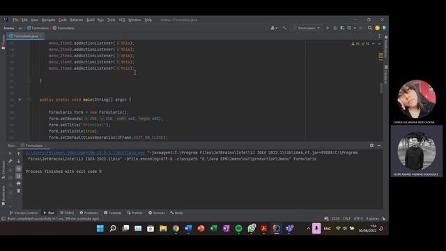Rerun Formulario in the Run panel

[x=10, y=153]
